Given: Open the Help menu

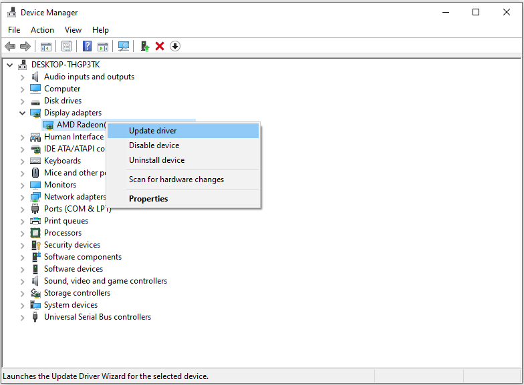Looking at the screenshot, I should 100,30.
